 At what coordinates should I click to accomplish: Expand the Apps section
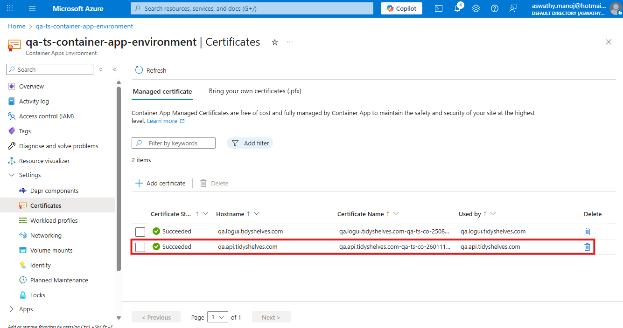(x=12, y=309)
